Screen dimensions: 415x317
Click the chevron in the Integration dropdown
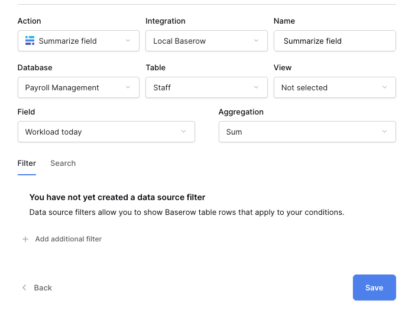tap(256, 41)
